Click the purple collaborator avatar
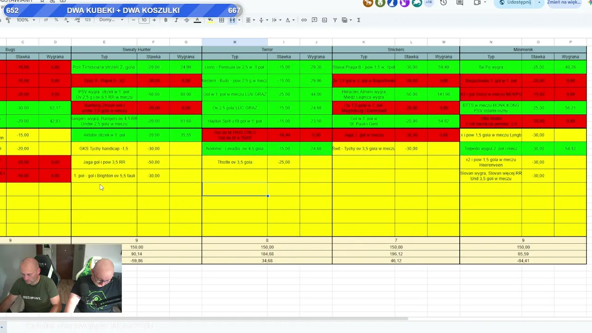This screenshot has width=592, height=333. coord(404,3)
